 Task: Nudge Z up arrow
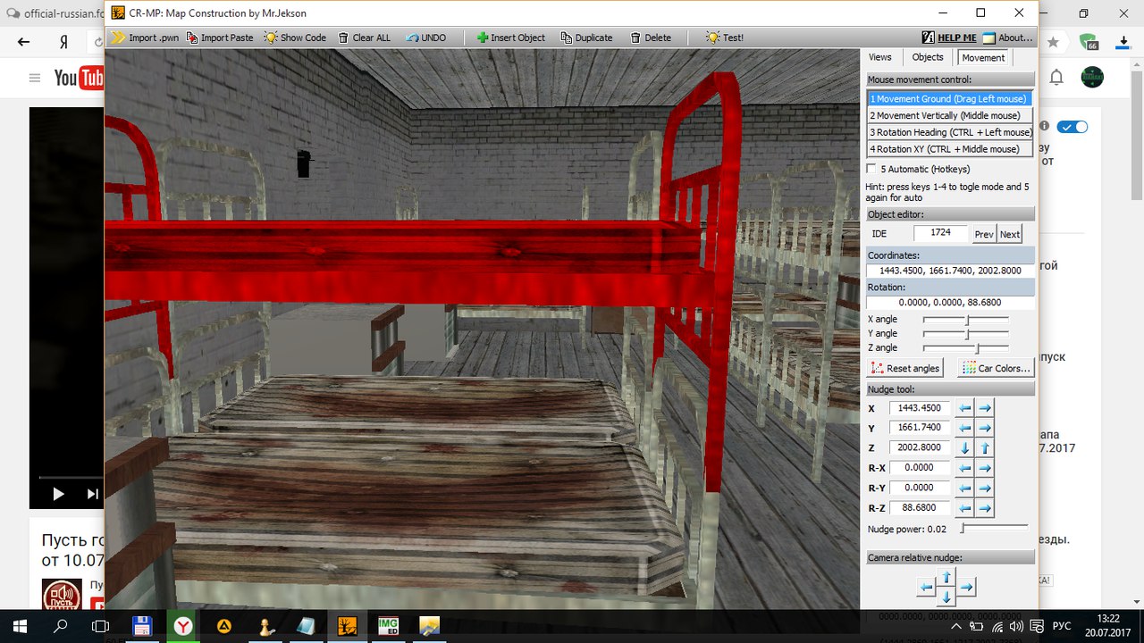(985, 448)
